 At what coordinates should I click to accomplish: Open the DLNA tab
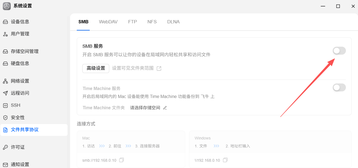pos(173,22)
